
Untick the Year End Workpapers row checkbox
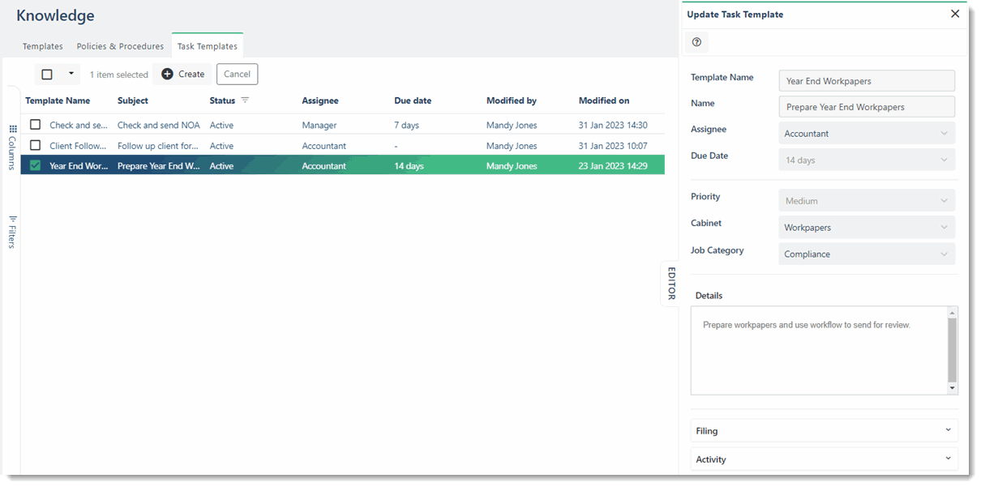point(35,165)
